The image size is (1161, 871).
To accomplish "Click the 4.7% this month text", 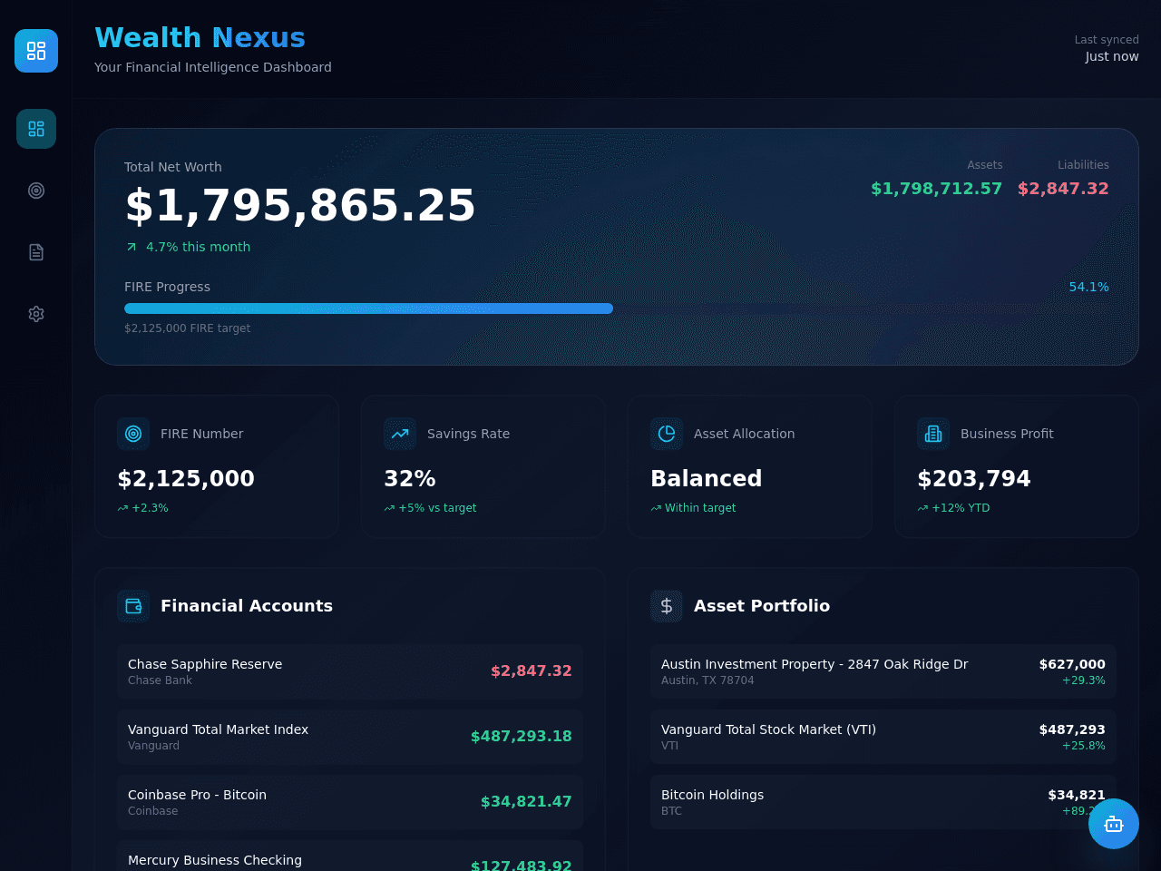I will (198, 247).
